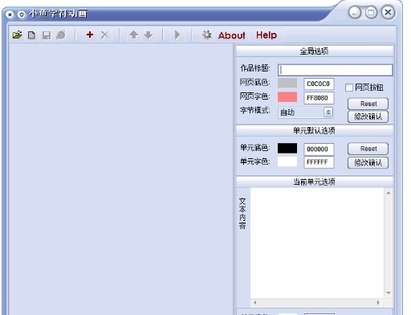Move unit down with the down arrow
This screenshot has width=411, height=315.
click(149, 35)
